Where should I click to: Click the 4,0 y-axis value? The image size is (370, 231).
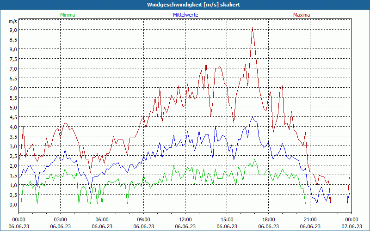[x=13, y=127]
